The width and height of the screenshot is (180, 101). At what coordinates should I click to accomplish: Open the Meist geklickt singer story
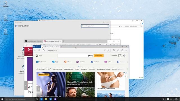pyautogui.click(x=51, y=84)
